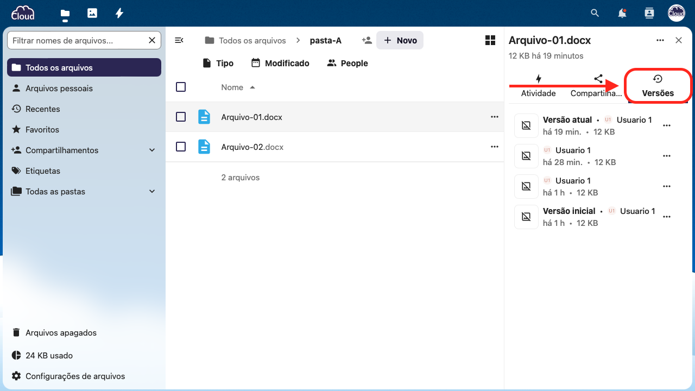This screenshot has width=695, height=391.
Task: Click the 2 arquivos summary text
Action: pos(241,177)
